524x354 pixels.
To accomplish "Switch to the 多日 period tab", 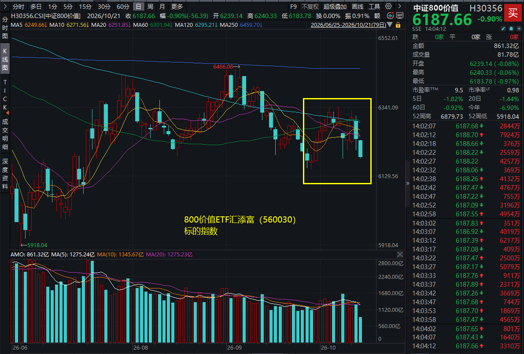I will coord(36,7).
